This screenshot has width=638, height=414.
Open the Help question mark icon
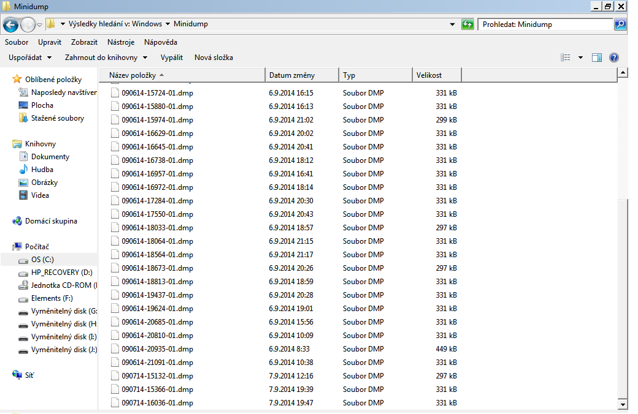click(x=613, y=58)
